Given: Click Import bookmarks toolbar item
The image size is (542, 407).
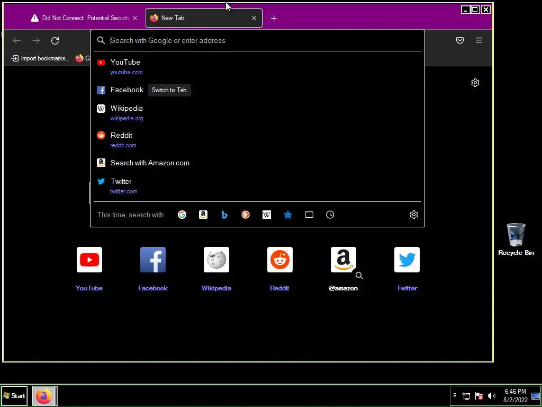Looking at the screenshot, I should [x=40, y=58].
